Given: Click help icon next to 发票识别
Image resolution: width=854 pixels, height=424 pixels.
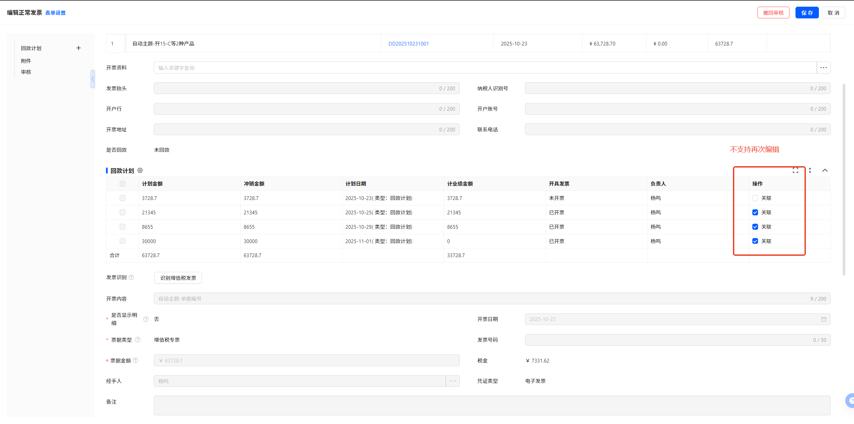Looking at the screenshot, I should point(131,278).
